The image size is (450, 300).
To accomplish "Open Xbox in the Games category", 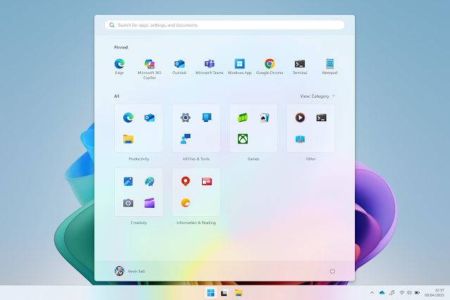I will 243,139.
